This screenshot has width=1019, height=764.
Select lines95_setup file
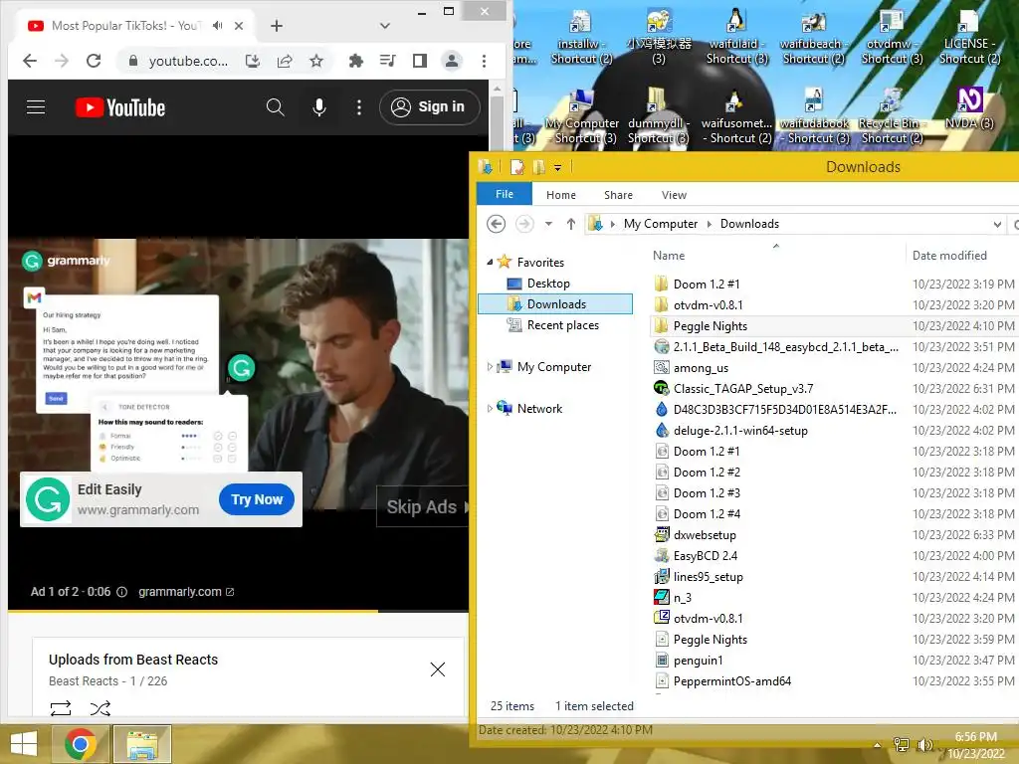click(x=708, y=576)
